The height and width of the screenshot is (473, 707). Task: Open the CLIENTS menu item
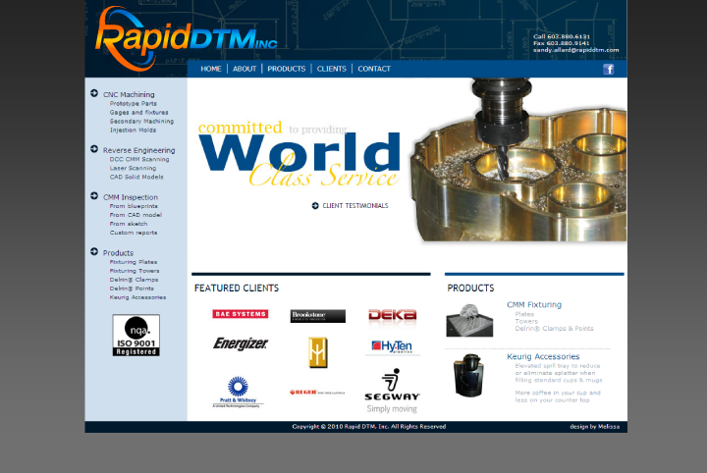(331, 69)
